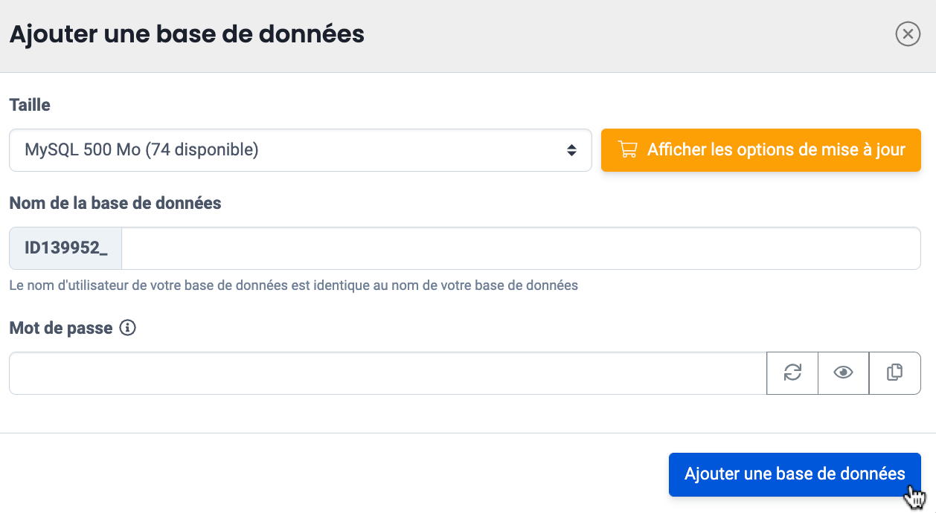Click the info icon beside Mot de passe

(127, 328)
